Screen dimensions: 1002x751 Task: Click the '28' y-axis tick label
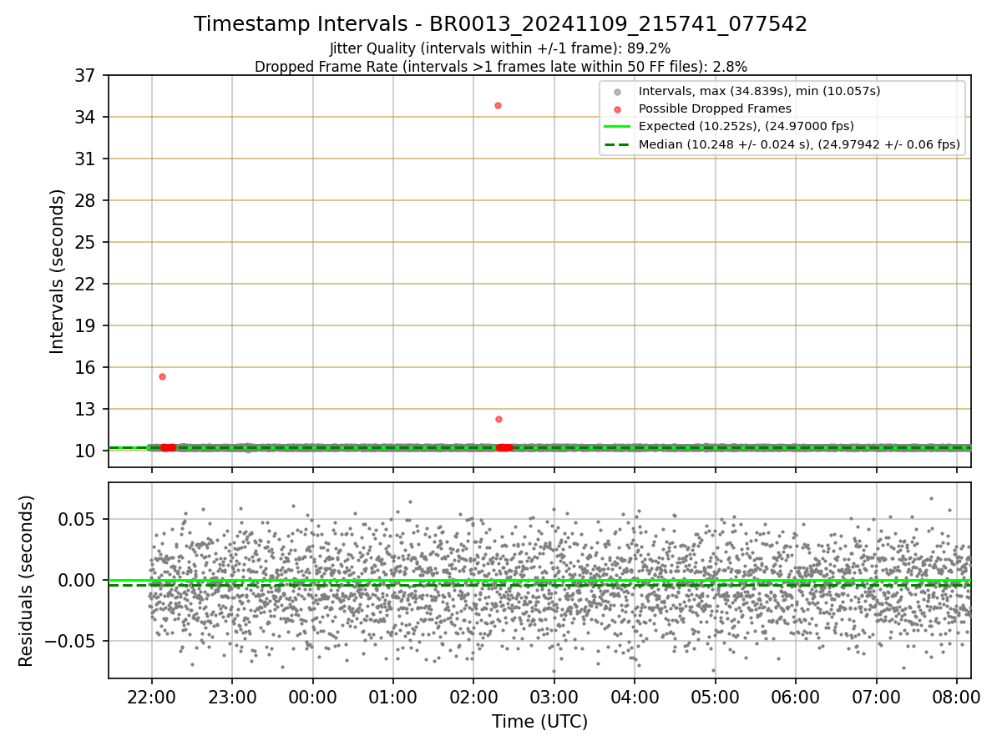click(x=86, y=201)
